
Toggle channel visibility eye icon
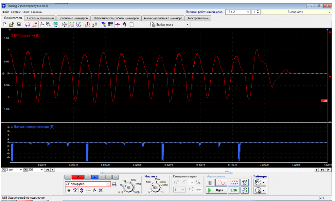pos(69,190)
